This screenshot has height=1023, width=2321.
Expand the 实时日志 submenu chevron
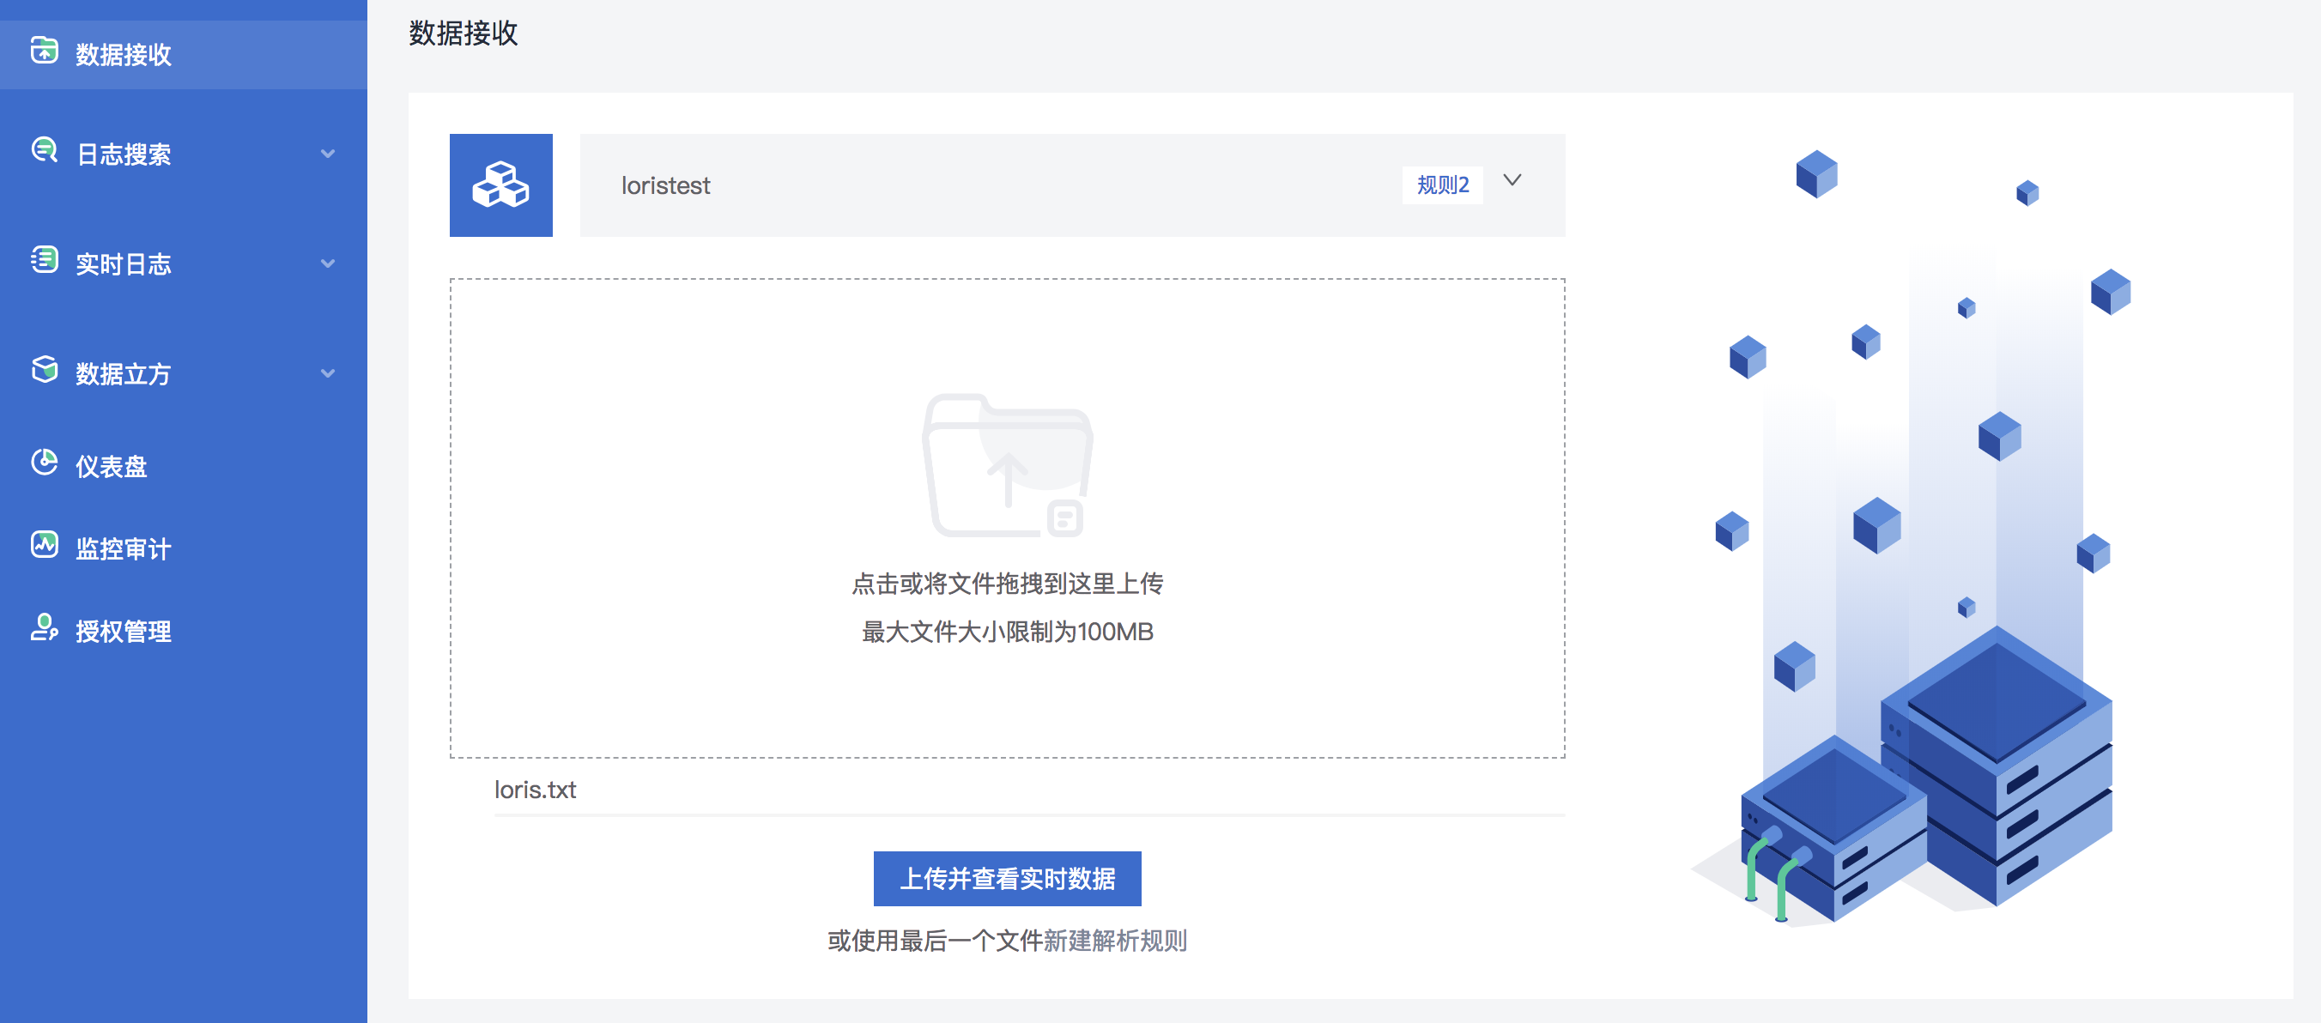328,263
